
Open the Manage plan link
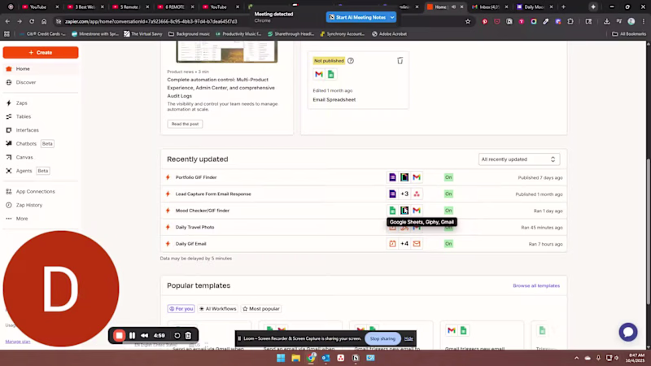click(x=18, y=342)
